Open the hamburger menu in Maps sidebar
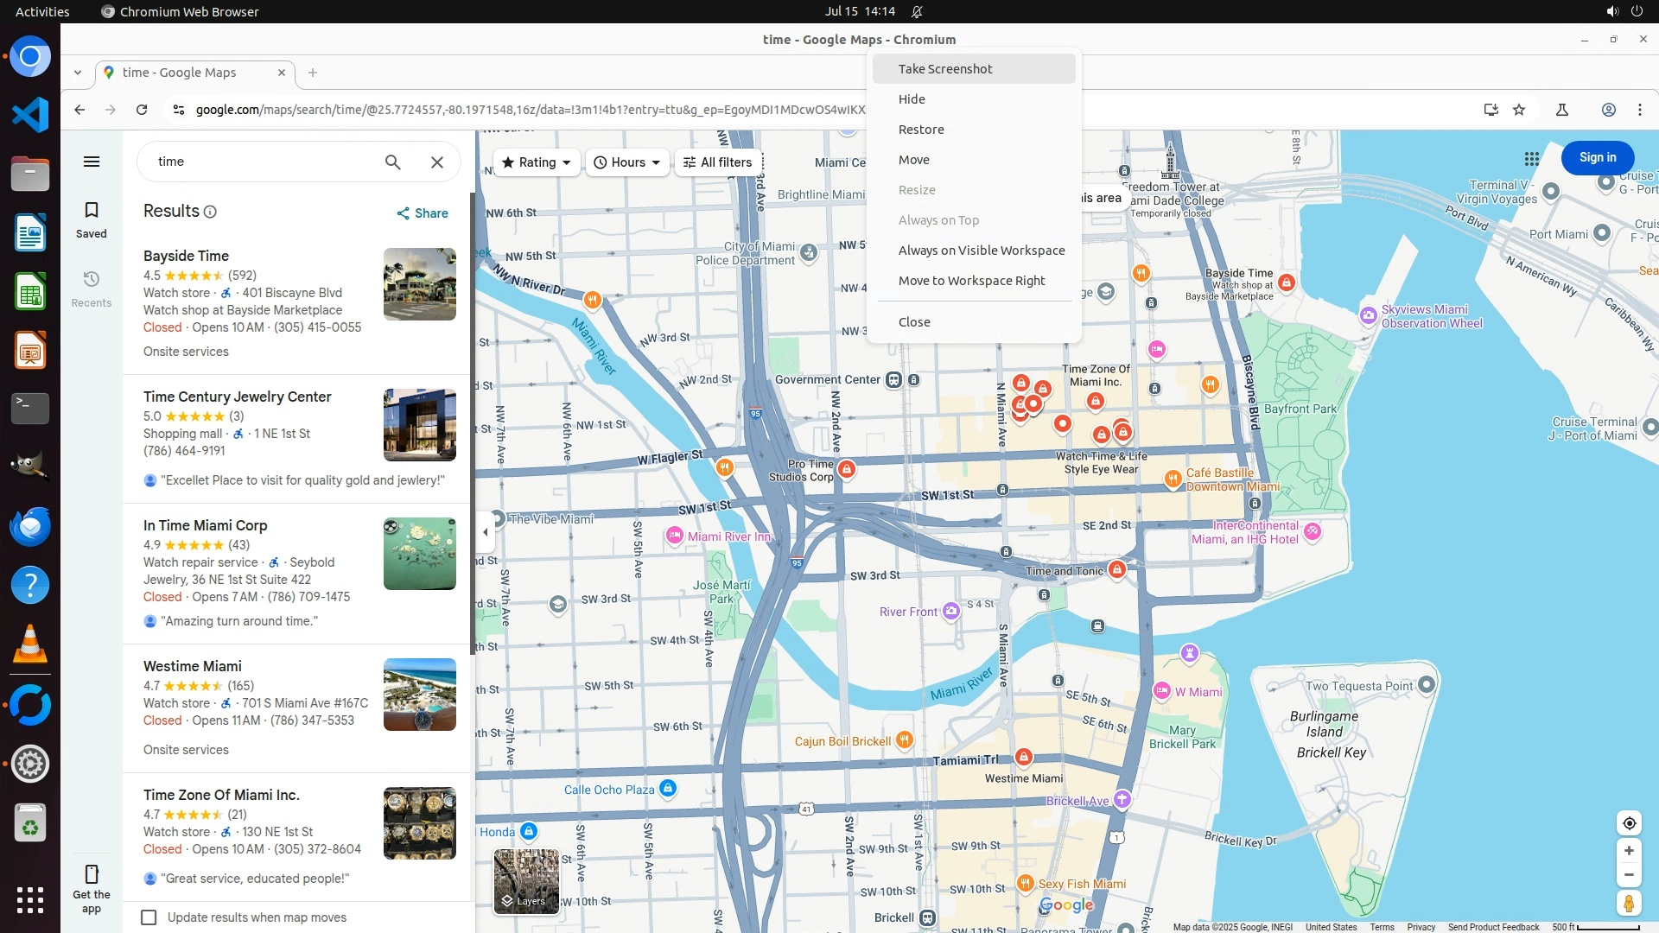The height and width of the screenshot is (933, 1659). pyautogui.click(x=92, y=162)
